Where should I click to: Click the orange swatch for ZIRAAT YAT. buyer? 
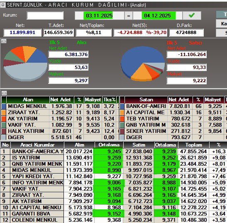(4, 113)
